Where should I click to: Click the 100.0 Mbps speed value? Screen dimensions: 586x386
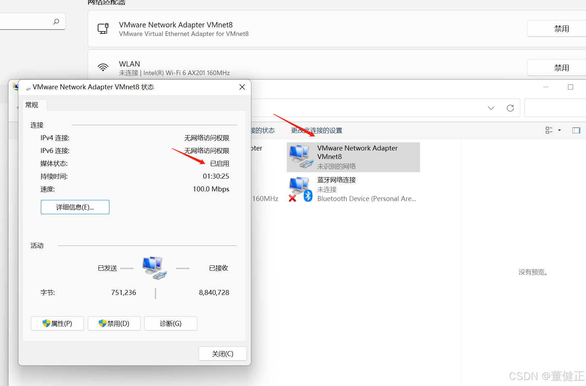(211, 189)
